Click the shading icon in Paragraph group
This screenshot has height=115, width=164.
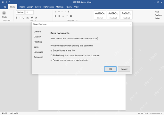point(71,16)
